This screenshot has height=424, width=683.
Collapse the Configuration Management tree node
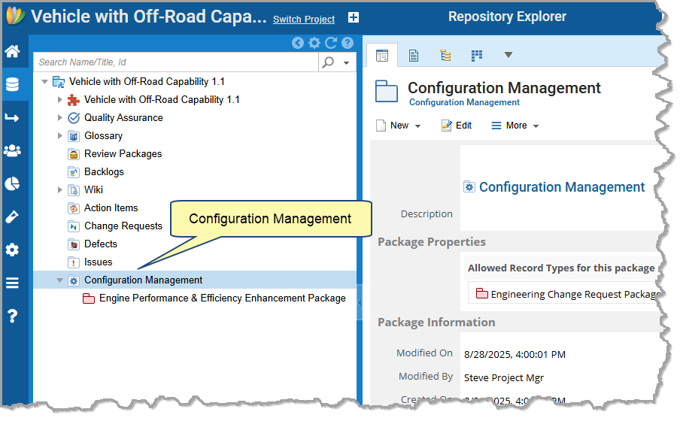pyautogui.click(x=60, y=280)
